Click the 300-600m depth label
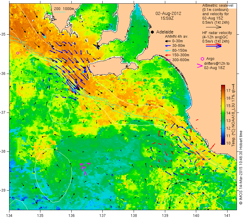Viewport: 243px width, 219px height. point(180,60)
